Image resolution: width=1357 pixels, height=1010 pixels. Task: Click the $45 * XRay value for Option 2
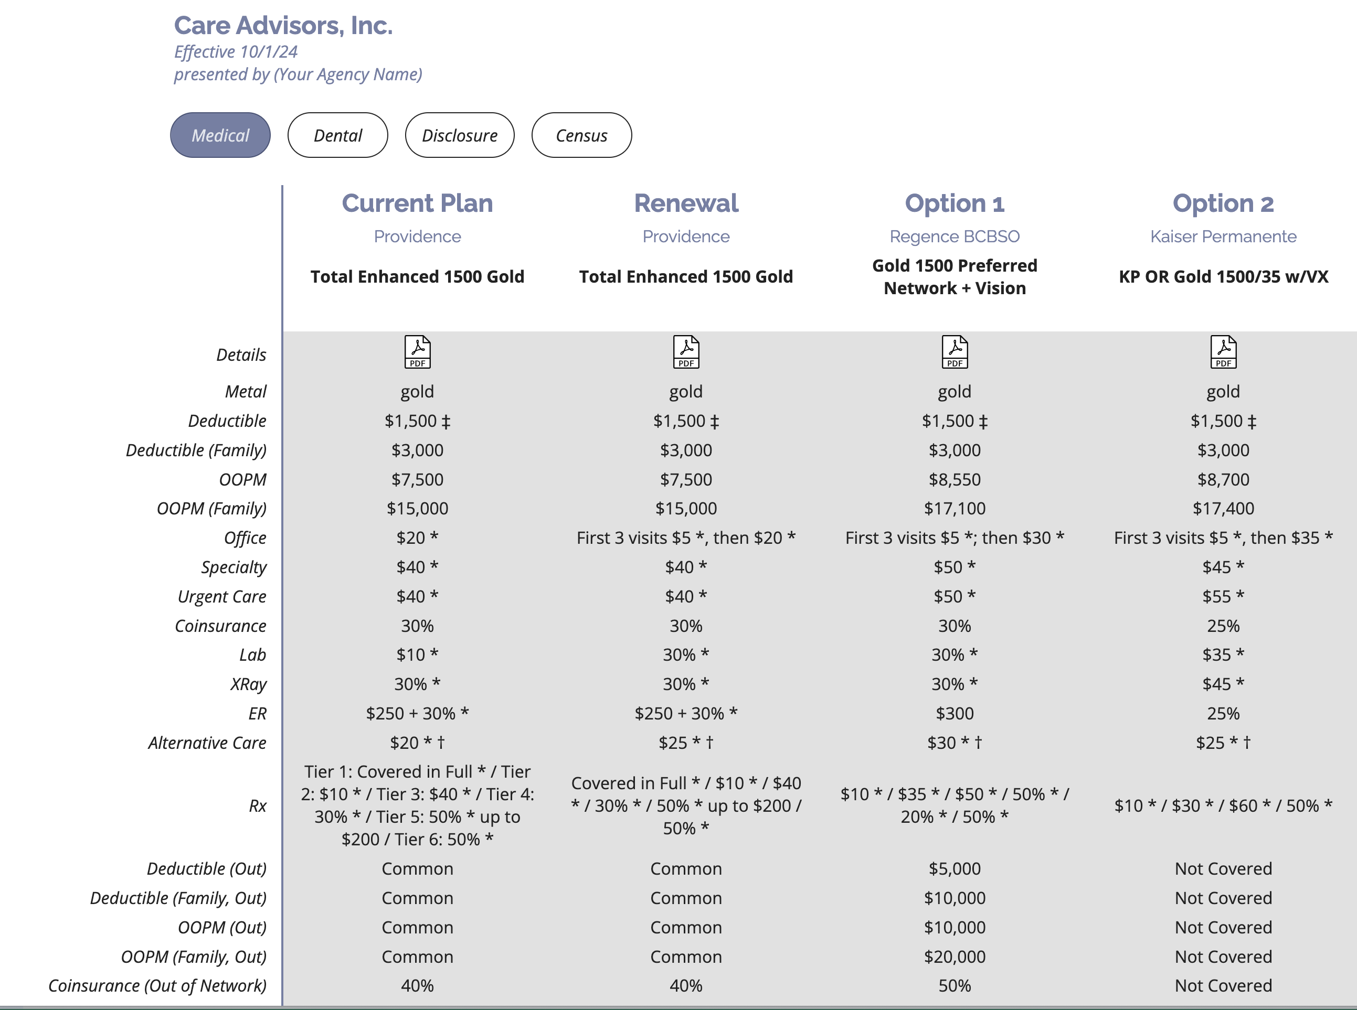(1223, 684)
